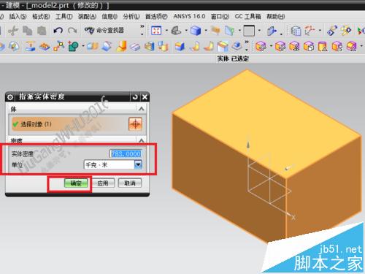The width and height of the screenshot is (365, 274).
Task: Click the 实体 已选定 status text
Action: point(233,58)
